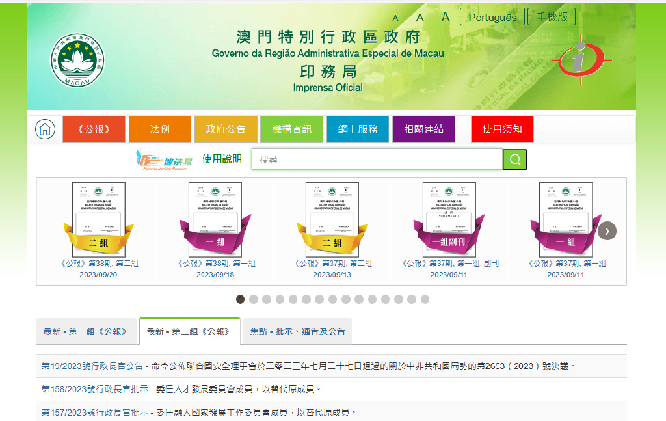666x421 pixels.
Task: Select the first carousel indicator dot
Action: click(x=241, y=300)
